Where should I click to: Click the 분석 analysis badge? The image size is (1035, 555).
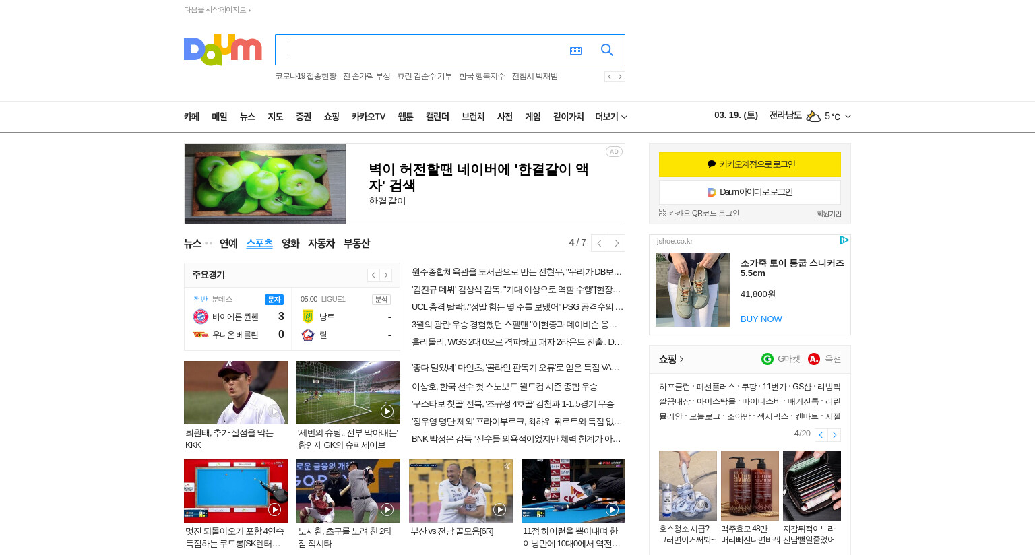[x=381, y=300]
